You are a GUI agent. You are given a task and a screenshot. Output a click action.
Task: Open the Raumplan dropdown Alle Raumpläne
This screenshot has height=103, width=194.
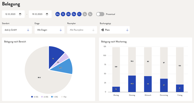pos(82,30)
